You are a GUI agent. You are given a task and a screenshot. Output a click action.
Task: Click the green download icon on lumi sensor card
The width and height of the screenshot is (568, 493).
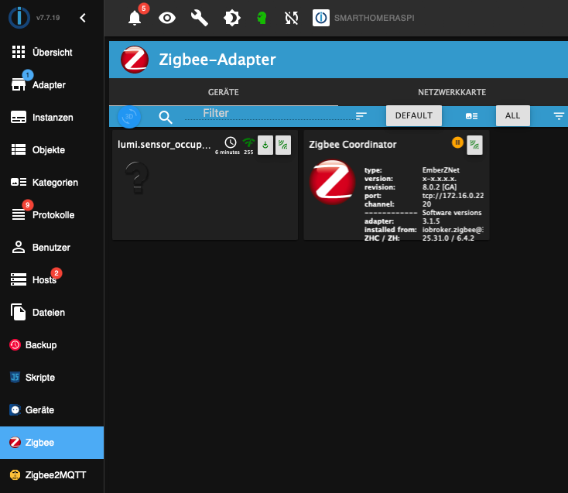(x=265, y=144)
